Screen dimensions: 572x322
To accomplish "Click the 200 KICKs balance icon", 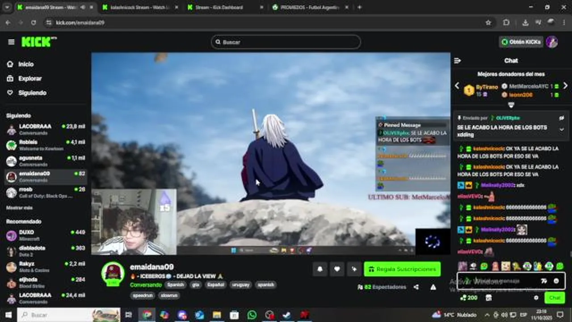I will [x=469, y=298].
